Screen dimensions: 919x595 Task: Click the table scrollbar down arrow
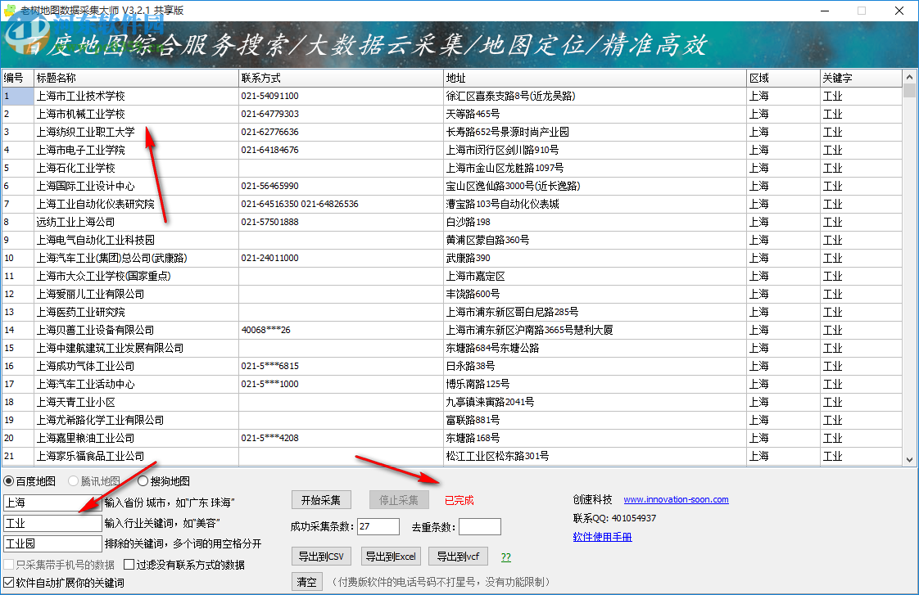pyautogui.click(x=909, y=459)
